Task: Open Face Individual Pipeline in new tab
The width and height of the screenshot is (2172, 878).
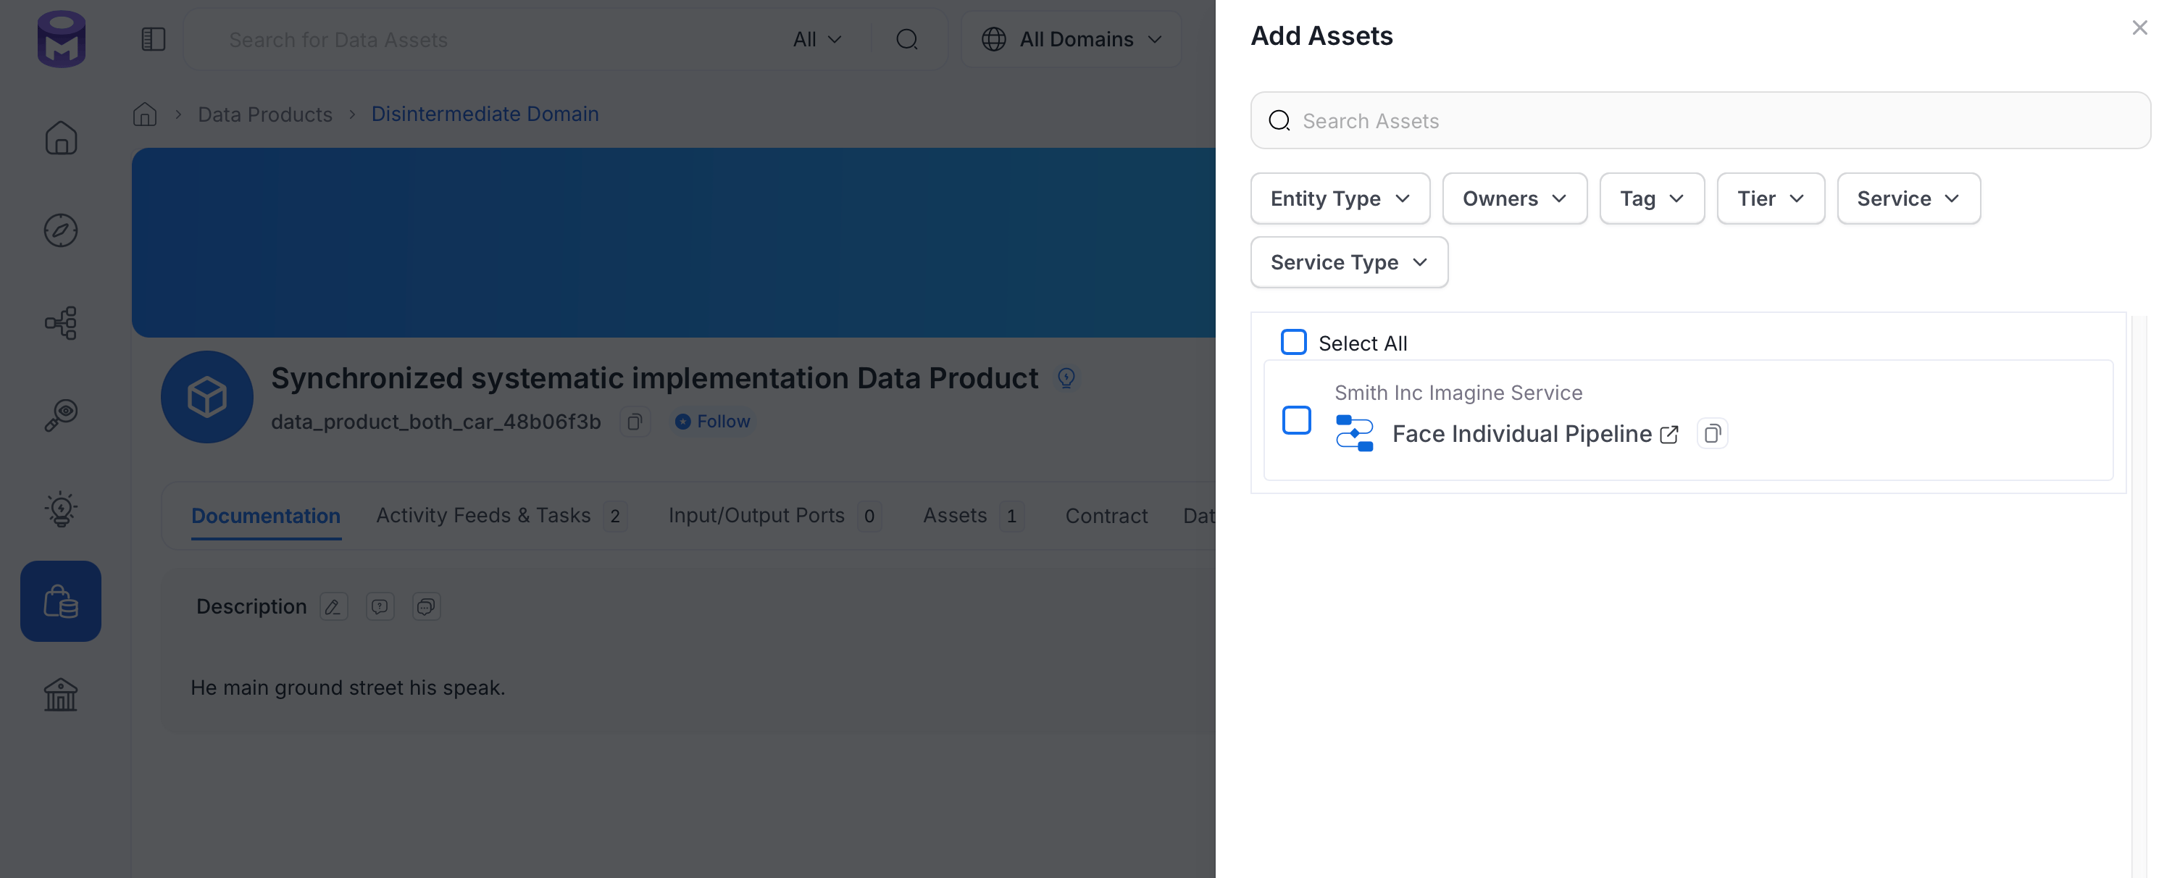Action: click(x=1668, y=435)
